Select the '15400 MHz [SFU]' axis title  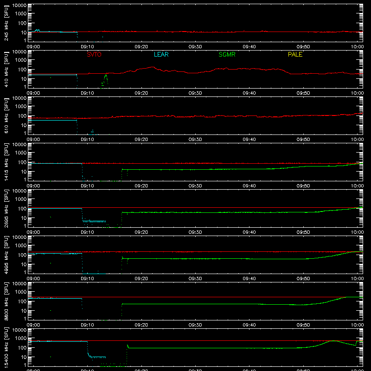coord(6,347)
